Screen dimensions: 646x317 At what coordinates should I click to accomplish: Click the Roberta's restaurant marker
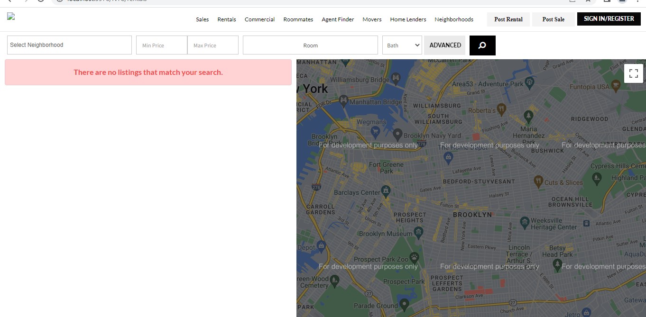click(x=501, y=109)
